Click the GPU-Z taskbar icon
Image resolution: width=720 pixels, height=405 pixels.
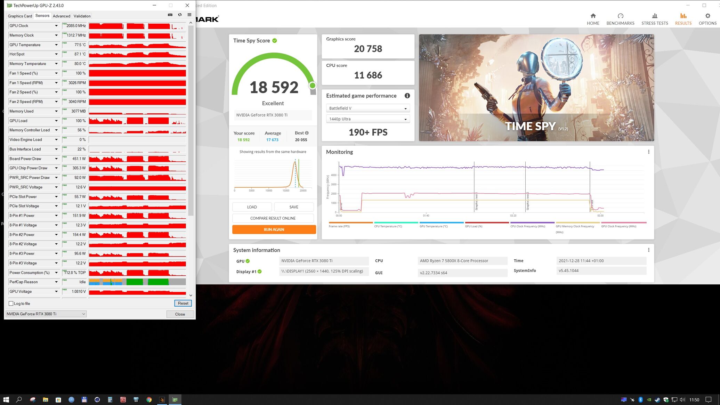pyautogui.click(x=175, y=399)
